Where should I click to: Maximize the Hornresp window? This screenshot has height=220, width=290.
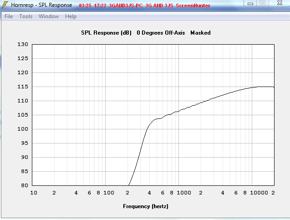click(x=262, y=3)
